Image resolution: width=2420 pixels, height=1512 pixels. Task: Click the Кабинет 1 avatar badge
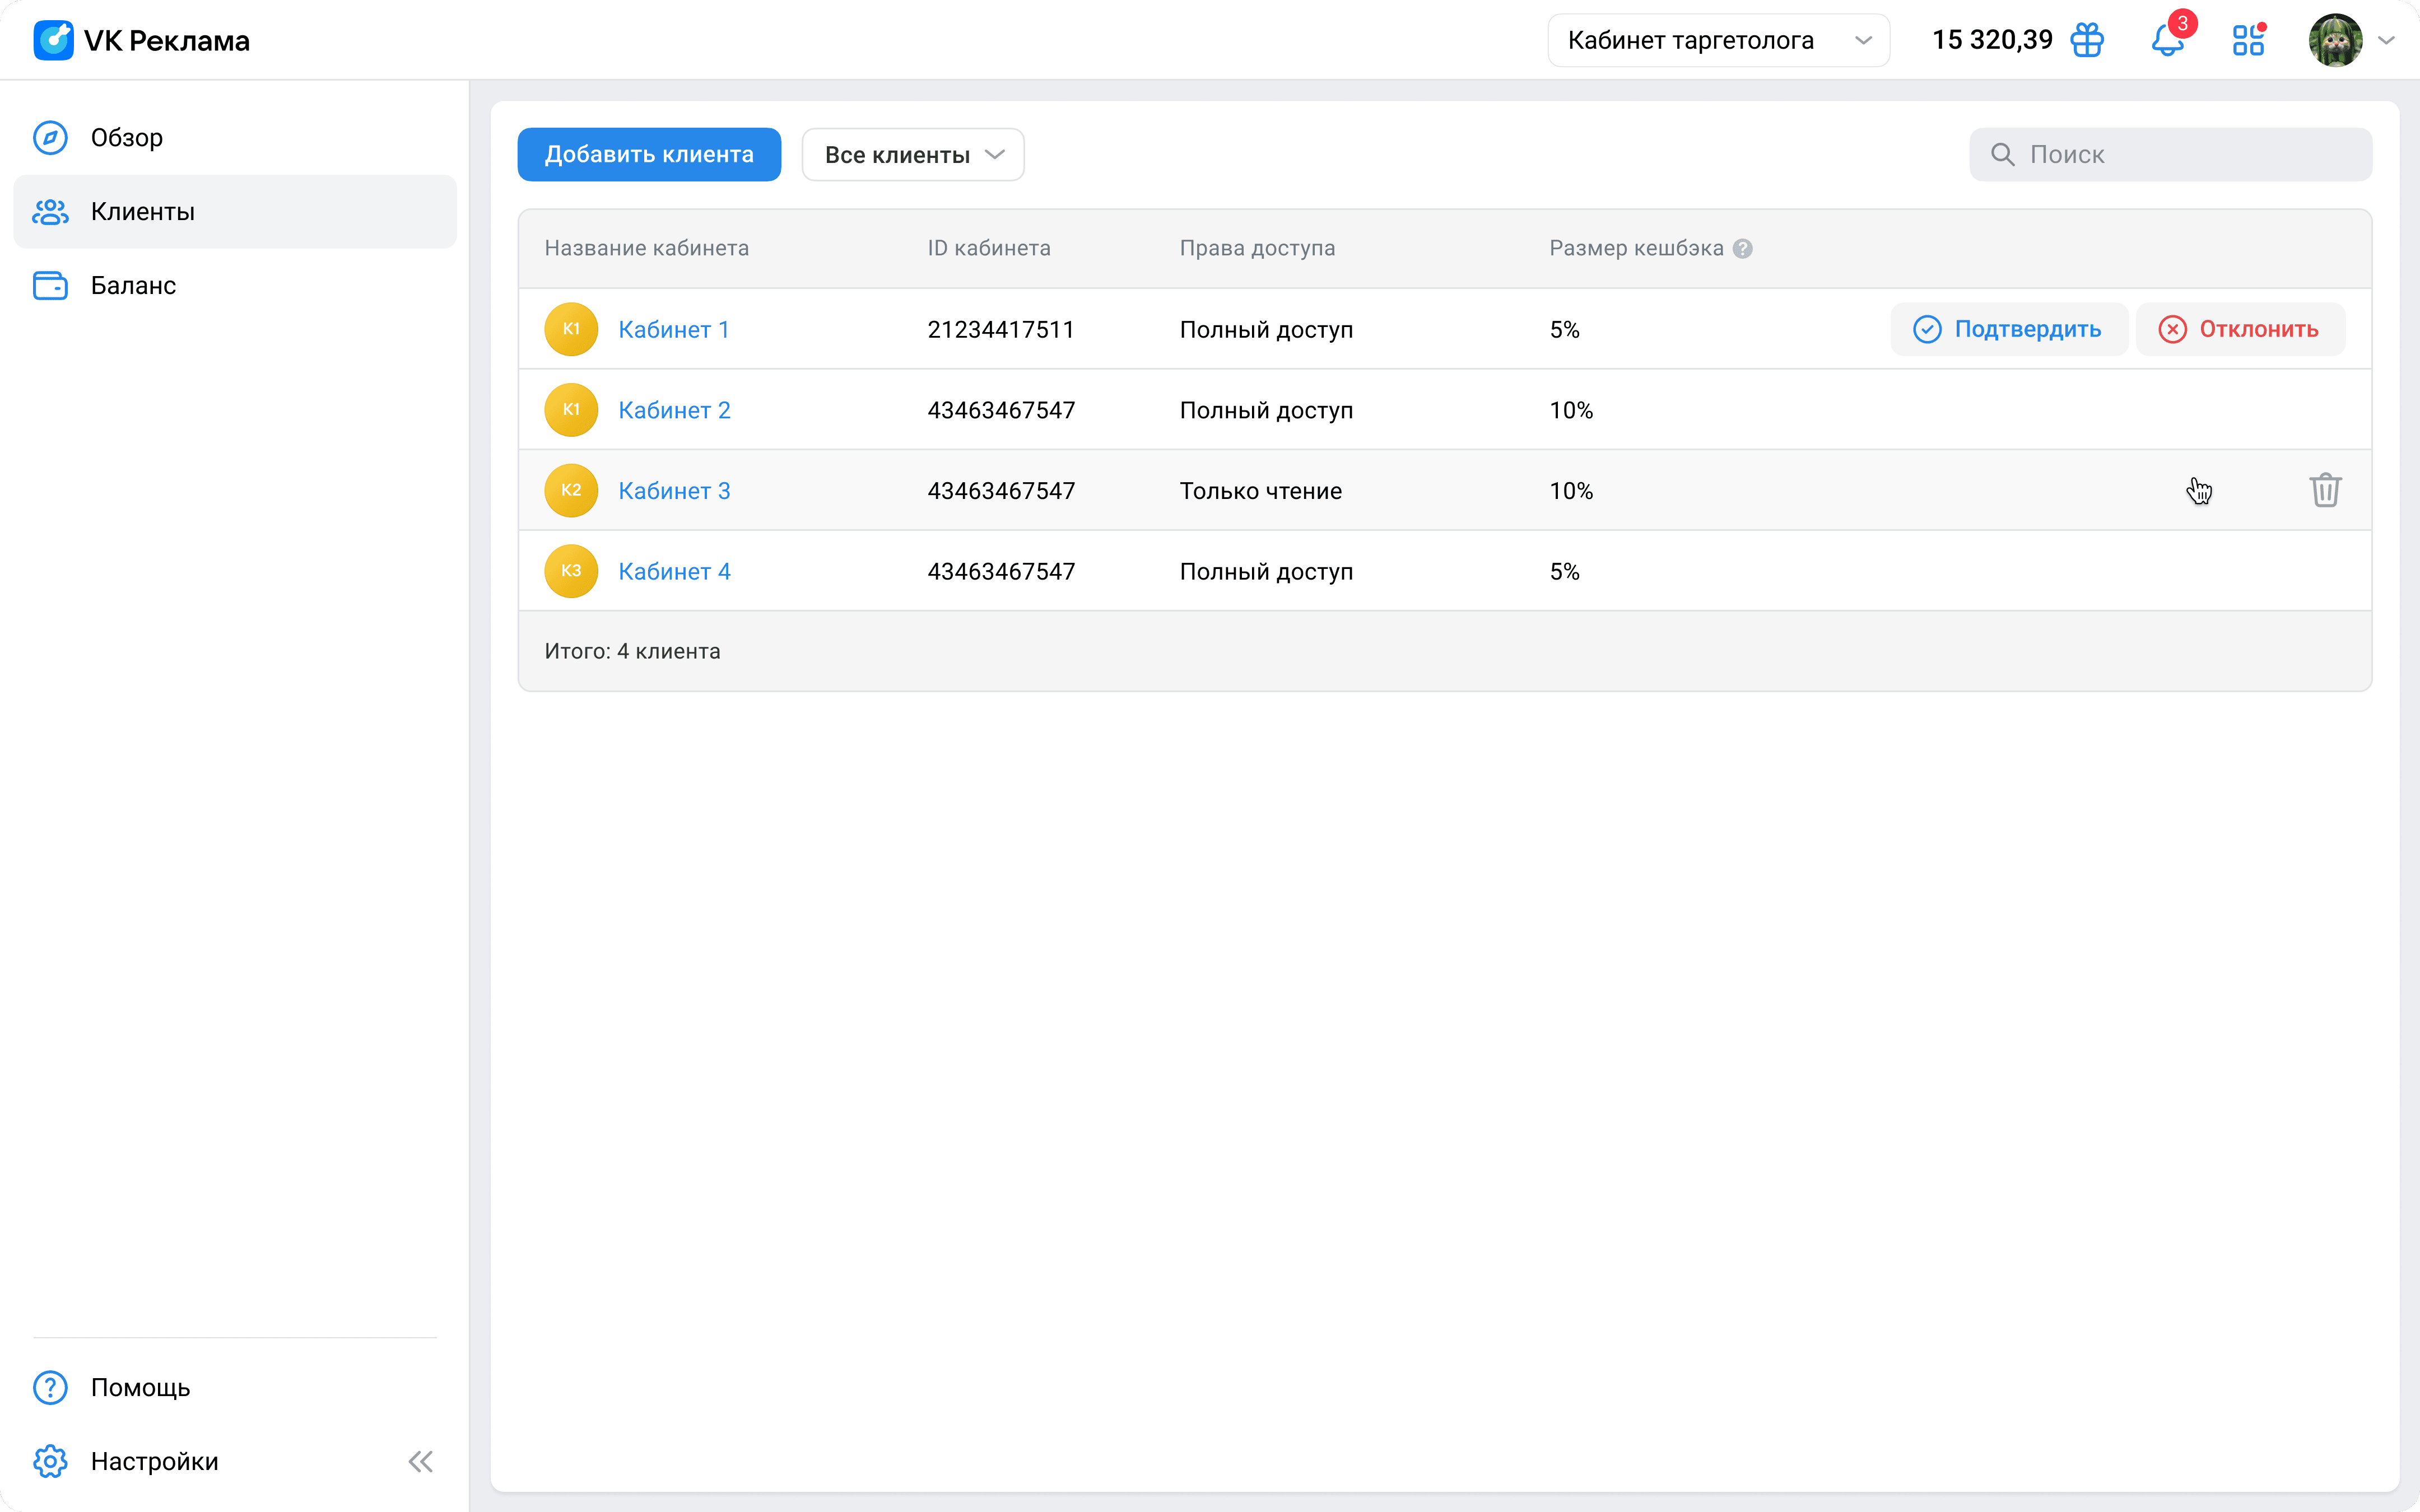pos(571,329)
